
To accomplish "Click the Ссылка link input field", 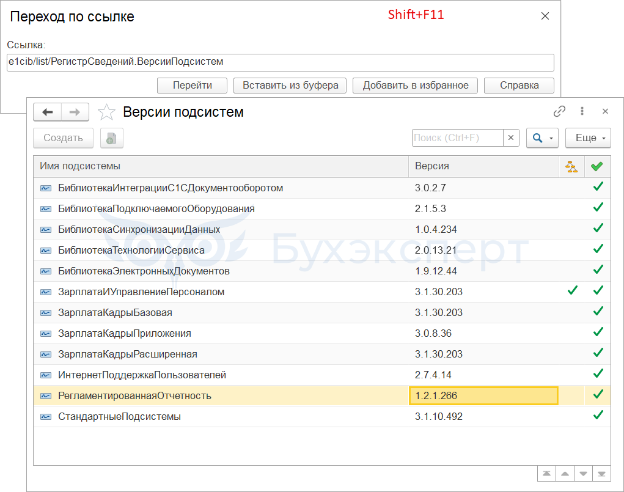I will (280, 62).
